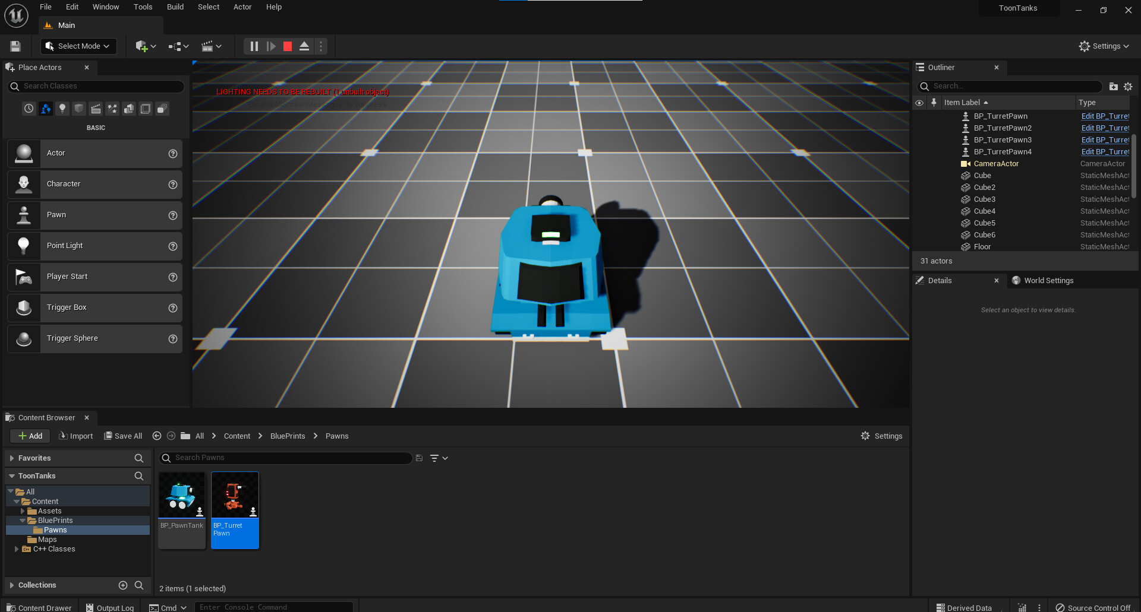1141x612 pixels.
Task: Open the Shapes category in Place Actors
Action: pyautogui.click(x=79, y=109)
